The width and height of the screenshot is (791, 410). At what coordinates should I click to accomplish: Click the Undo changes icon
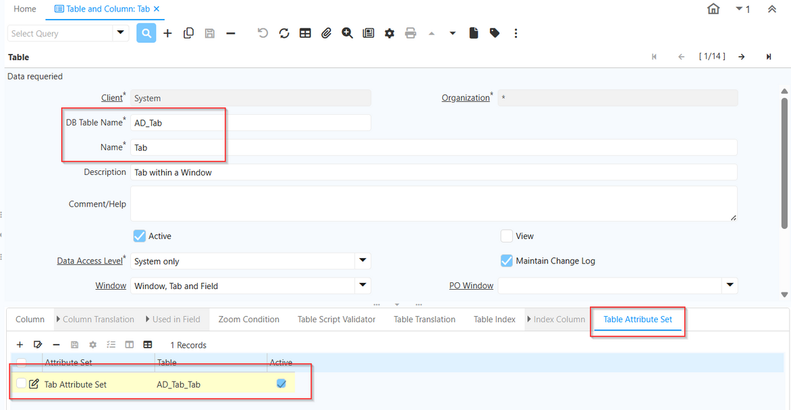263,33
